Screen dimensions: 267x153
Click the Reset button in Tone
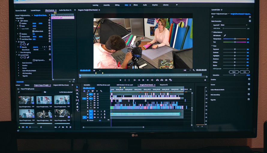(x=234, y=72)
